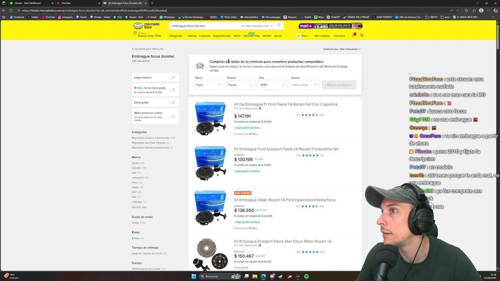Open Mis compras link

click(322, 36)
